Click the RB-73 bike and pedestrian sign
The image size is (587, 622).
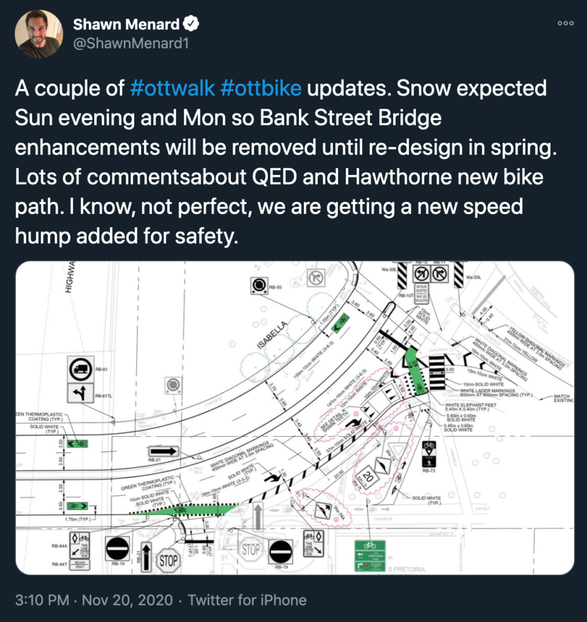click(428, 453)
